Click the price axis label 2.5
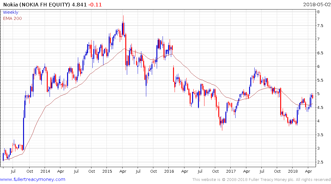The width and height of the screenshot is (331, 184). tap(320, 162)
